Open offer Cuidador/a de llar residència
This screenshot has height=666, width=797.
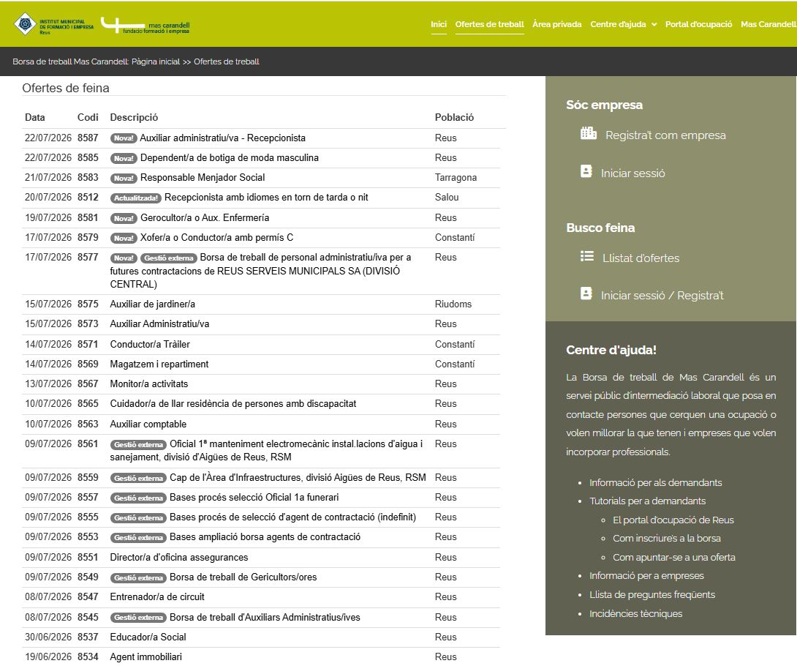[233, 404]
